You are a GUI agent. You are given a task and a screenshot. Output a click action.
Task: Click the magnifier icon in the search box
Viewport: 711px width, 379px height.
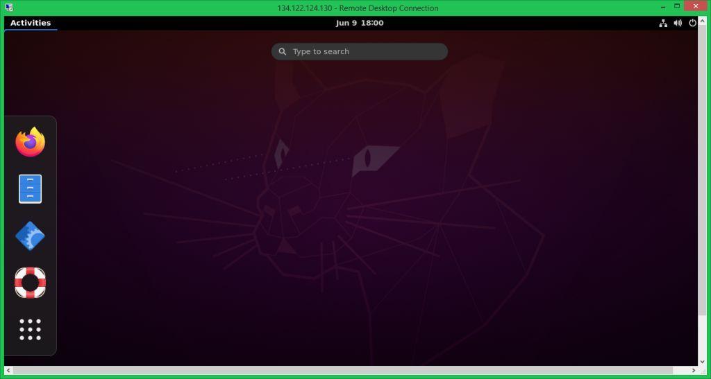click(282, 51)
